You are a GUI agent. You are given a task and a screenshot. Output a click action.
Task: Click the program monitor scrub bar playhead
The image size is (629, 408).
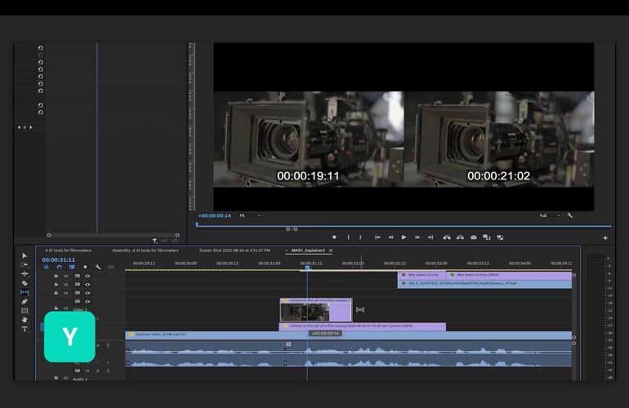pyautogui.click(x=197, y=224)
